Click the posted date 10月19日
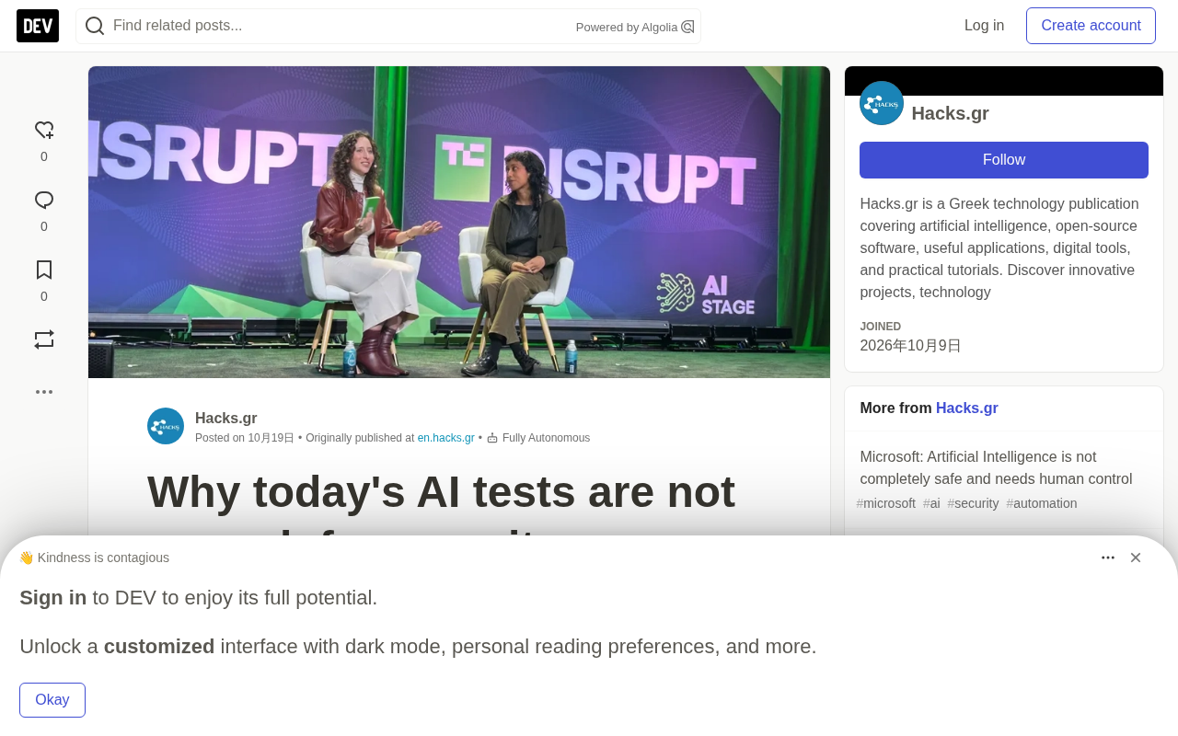 click(x=271, y=438)
